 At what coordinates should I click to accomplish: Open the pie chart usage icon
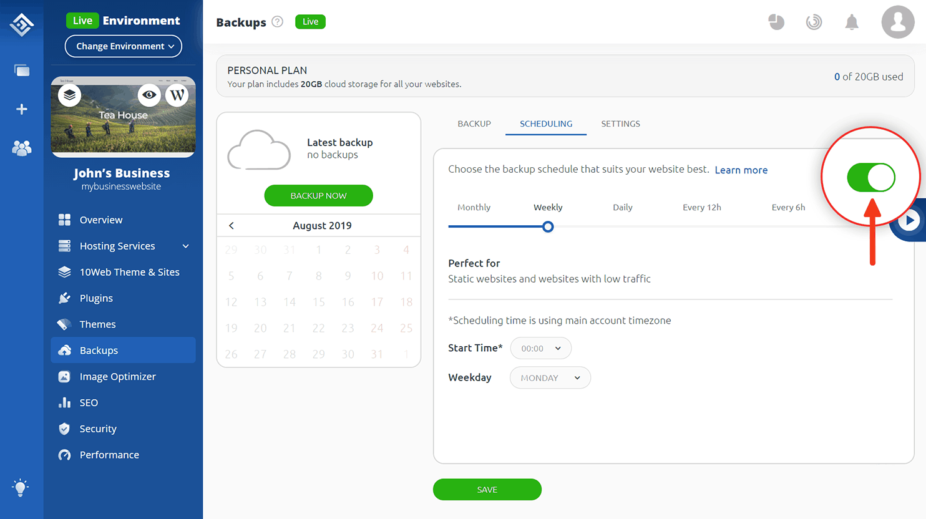[776, 22]
